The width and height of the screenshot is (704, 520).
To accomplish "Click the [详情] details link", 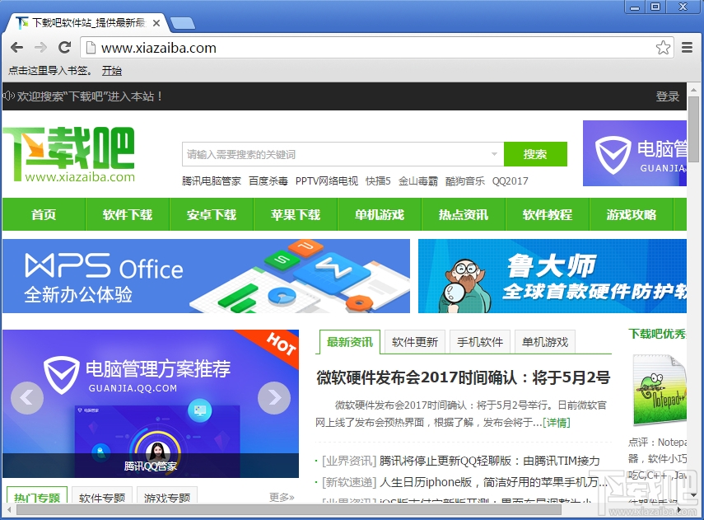I will coord(557,423).
